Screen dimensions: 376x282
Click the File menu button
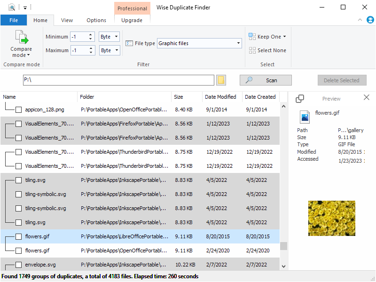14,20
